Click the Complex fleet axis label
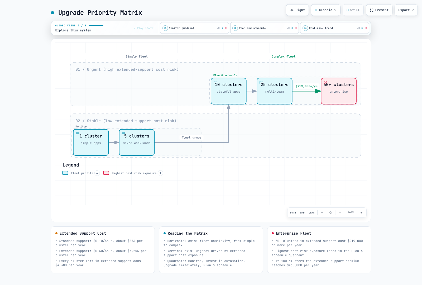422x285 pixels. click(x=284, y=56)
